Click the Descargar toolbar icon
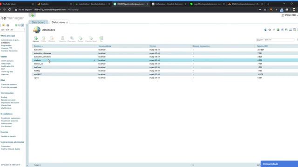Image resolution: width=298 pixels, height=167 pixels. (x=72, y=39)
